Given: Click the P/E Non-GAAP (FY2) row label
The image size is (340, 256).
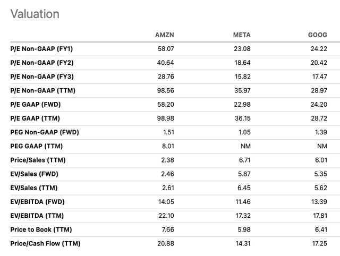Looking at the screenshot, I should [42, 63].
